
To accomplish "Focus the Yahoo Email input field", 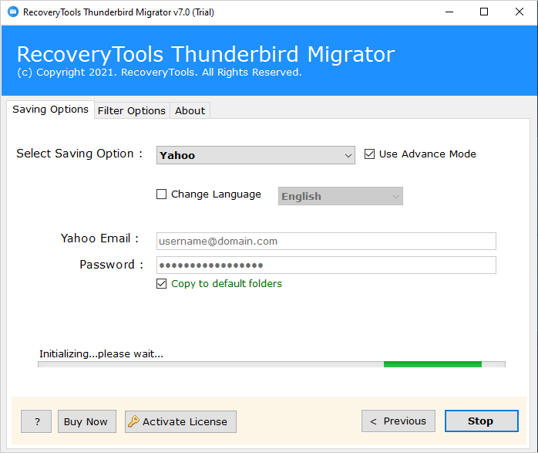I will click(x=326, y=241).
